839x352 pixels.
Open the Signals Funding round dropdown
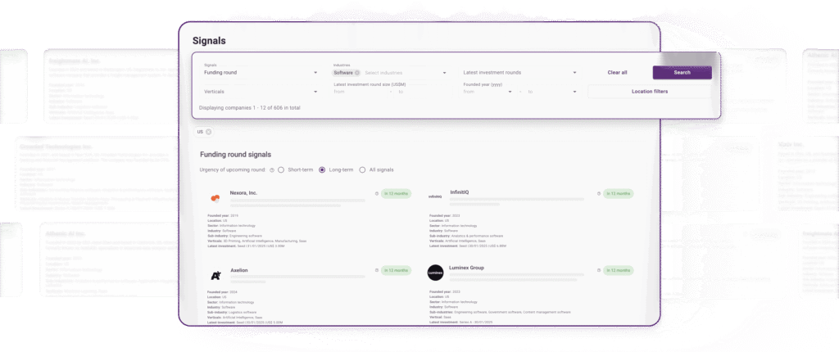click(259, 72)
